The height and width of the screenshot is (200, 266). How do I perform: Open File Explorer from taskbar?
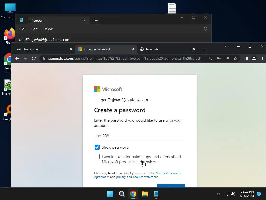point(144,194)
